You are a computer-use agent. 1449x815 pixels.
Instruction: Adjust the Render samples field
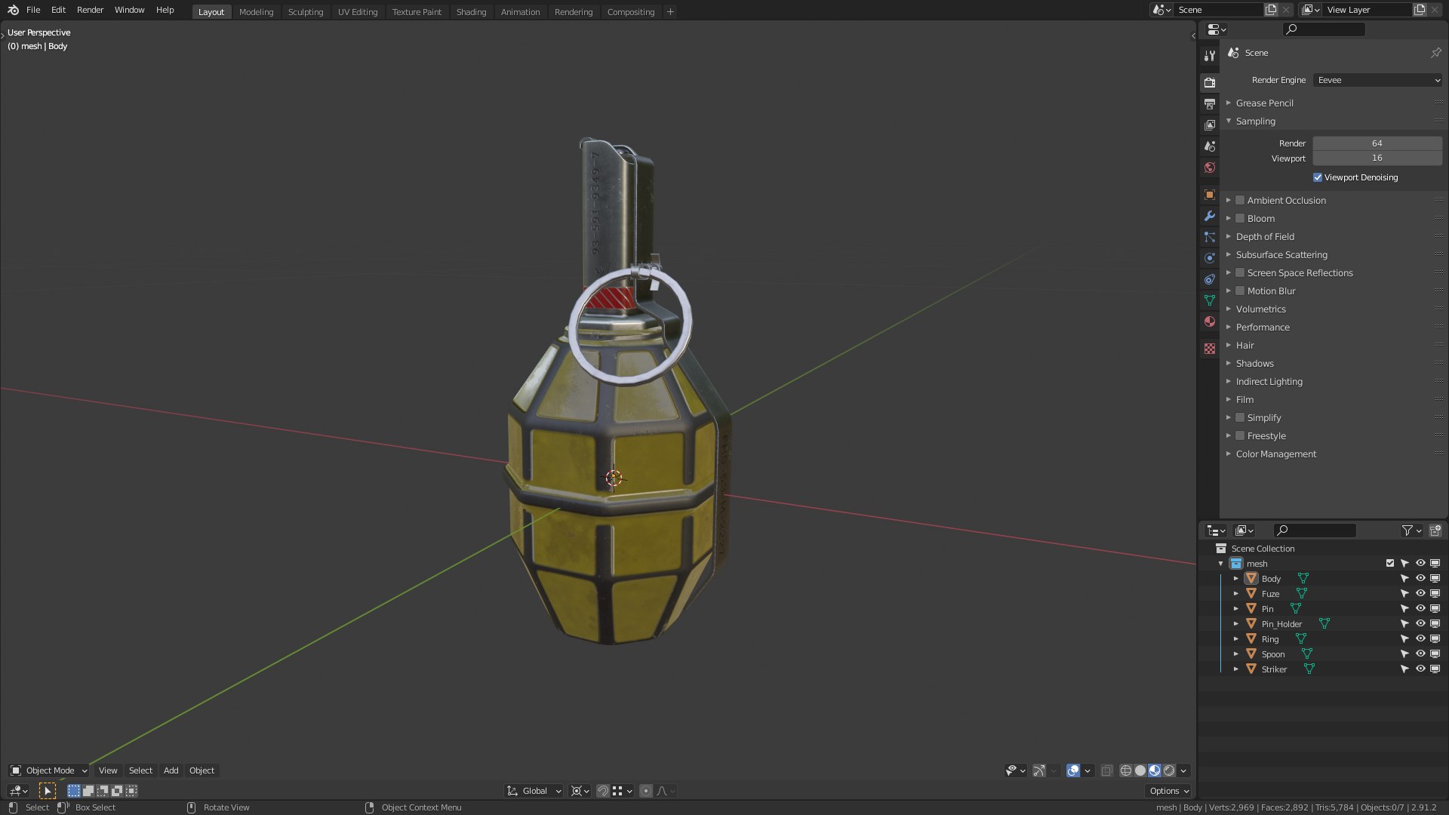(x=1377, y=143)
